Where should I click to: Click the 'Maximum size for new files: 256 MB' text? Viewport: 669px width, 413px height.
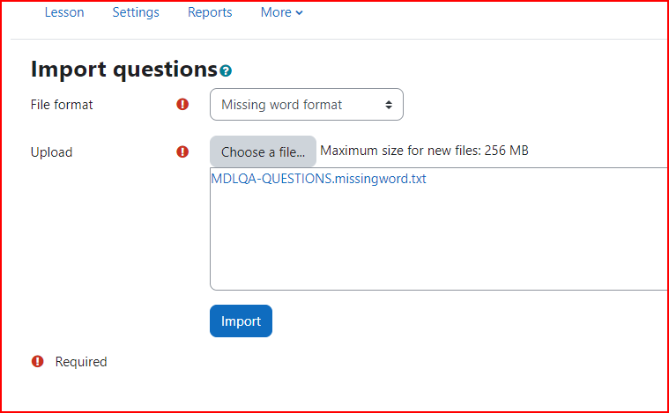pos(424,151)
